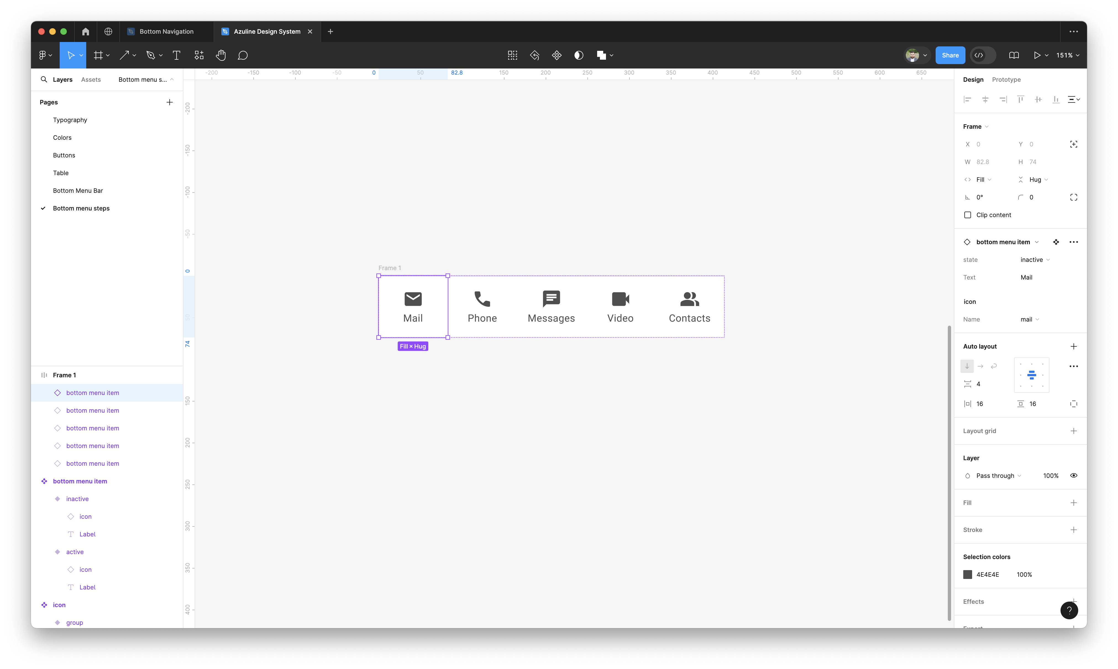Open the Typography page
The height and width of the screenshot is (669, 1118).
tap(70, 120)
